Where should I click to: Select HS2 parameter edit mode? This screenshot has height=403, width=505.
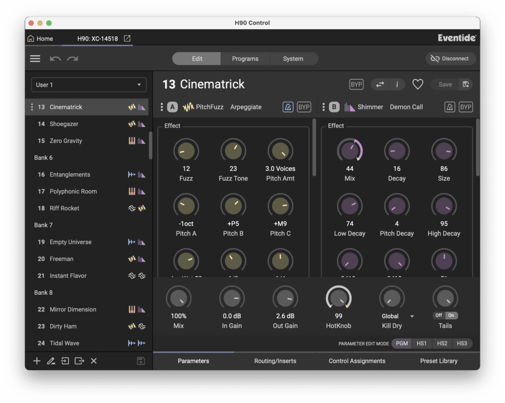point(442,343)
